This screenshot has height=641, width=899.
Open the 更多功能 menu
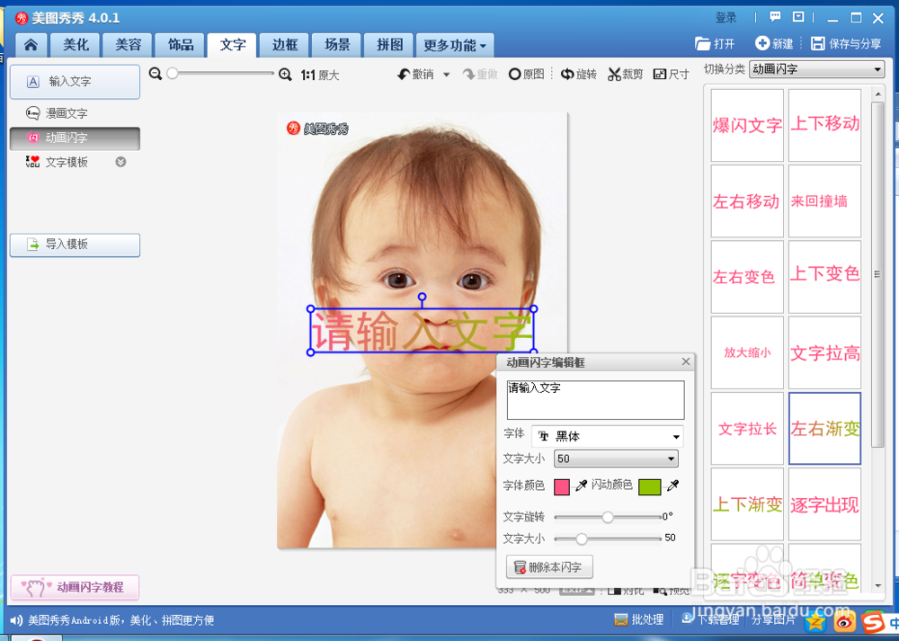(449, 44)
